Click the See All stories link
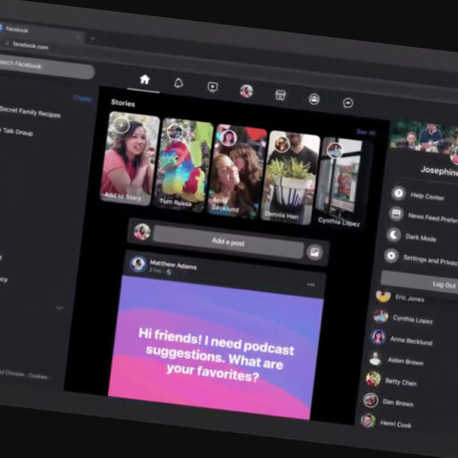458x458 pixels. [365, 132]
